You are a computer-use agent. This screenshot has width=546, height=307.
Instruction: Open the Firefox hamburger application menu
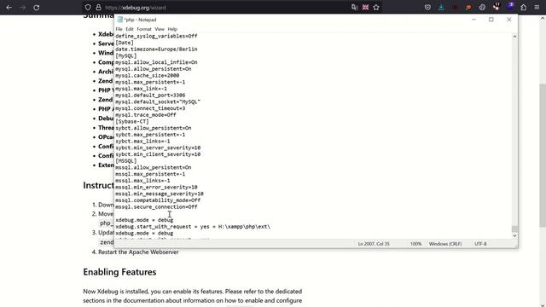(537, 8)
